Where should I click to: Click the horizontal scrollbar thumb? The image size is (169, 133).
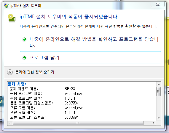click(78, 123)
